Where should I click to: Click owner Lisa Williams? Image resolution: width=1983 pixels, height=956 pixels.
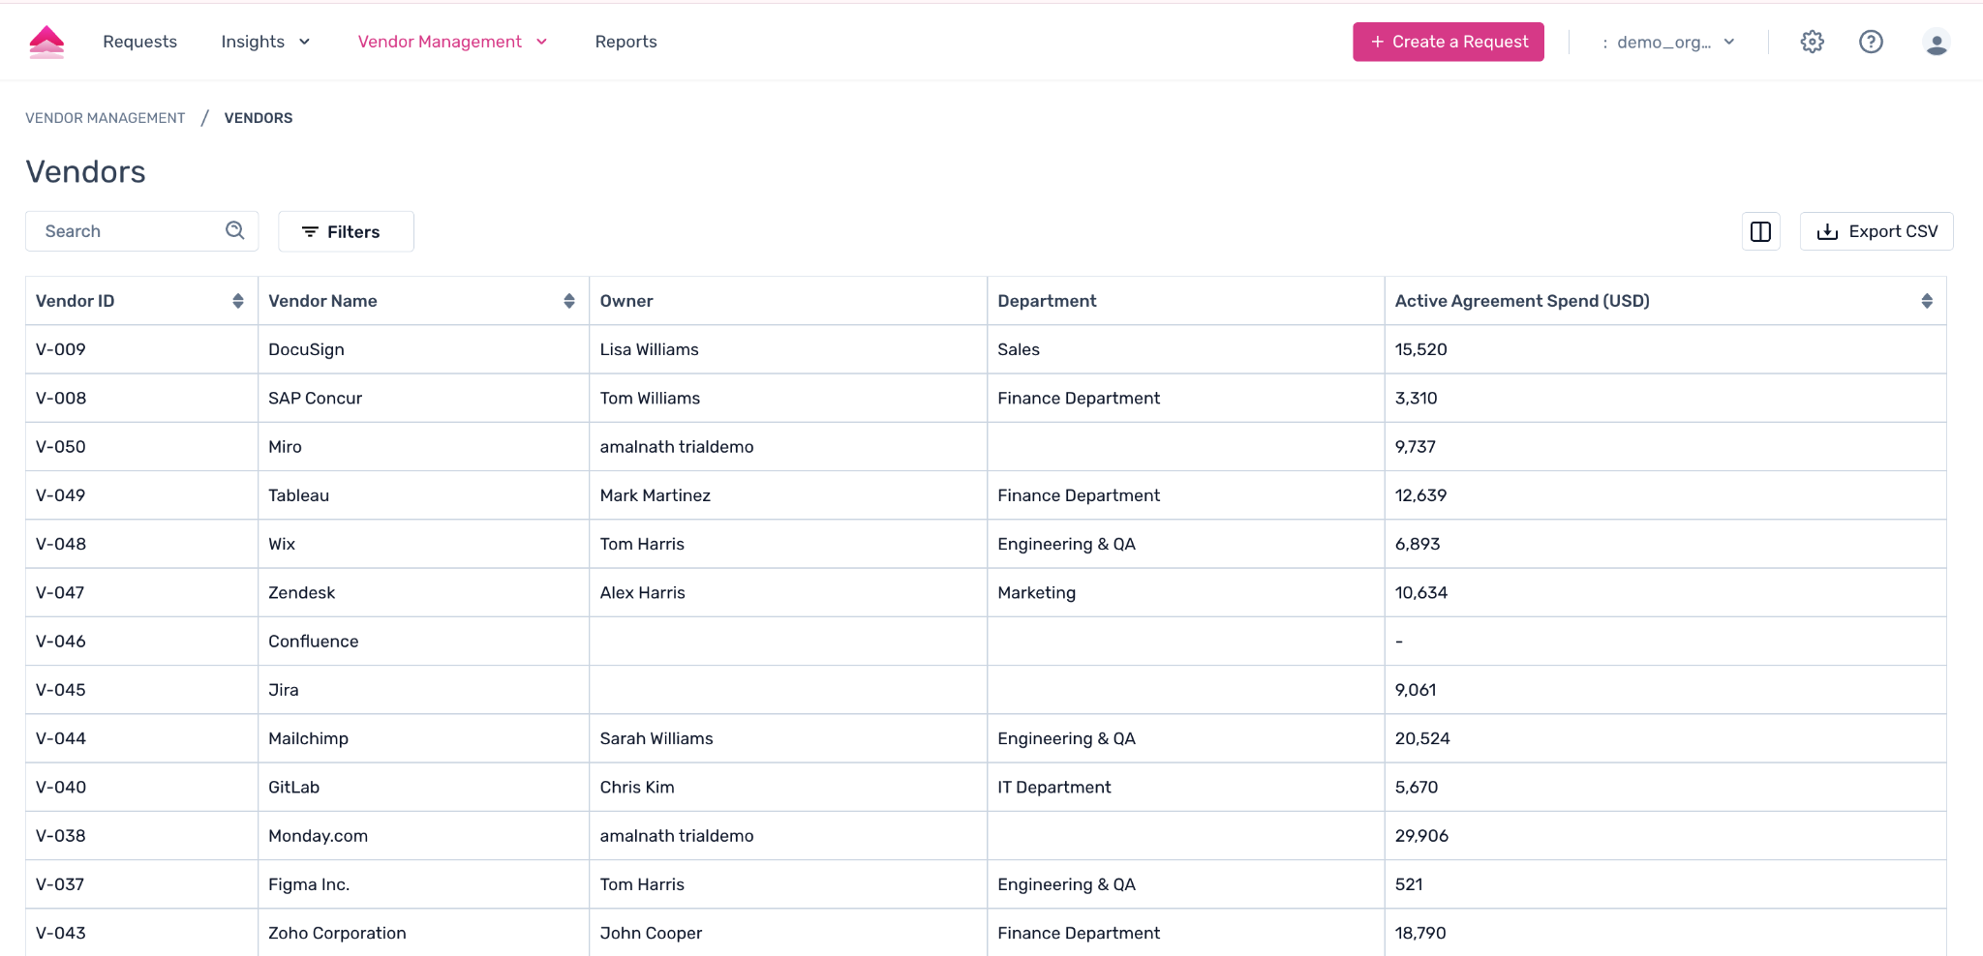[649, 349]
